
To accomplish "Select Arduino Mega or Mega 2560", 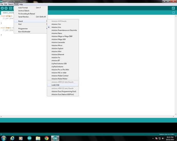I will point(63,36).
